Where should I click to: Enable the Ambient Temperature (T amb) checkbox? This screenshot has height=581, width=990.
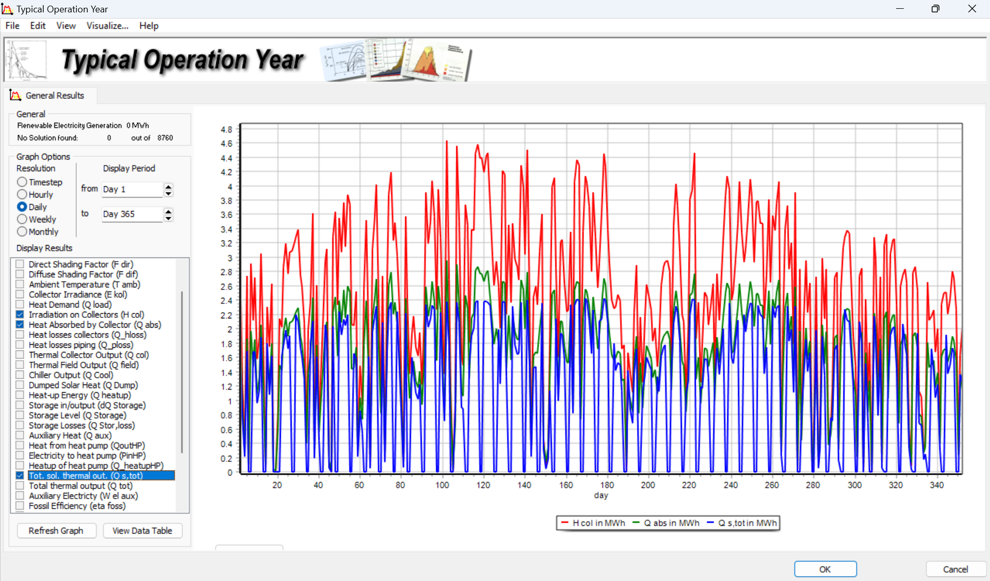(20, 284)
